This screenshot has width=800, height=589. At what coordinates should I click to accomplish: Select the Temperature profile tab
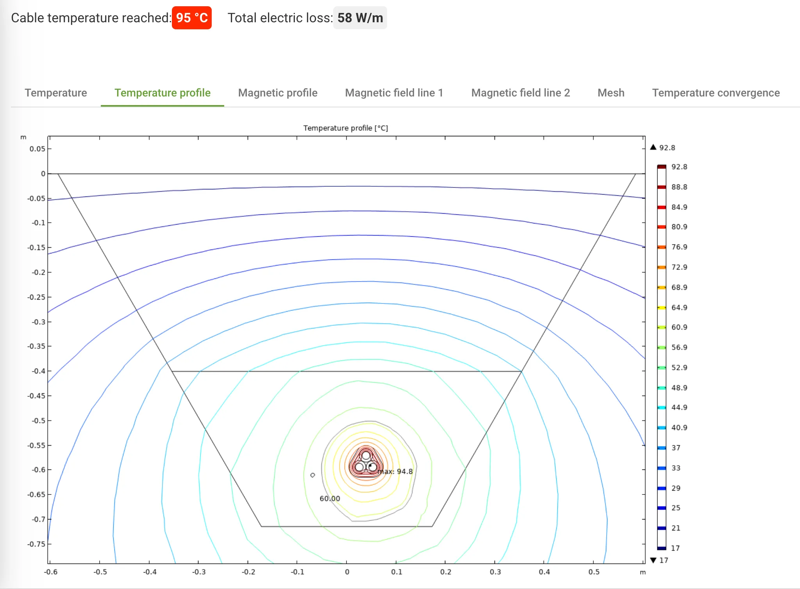tap(162, 93)
